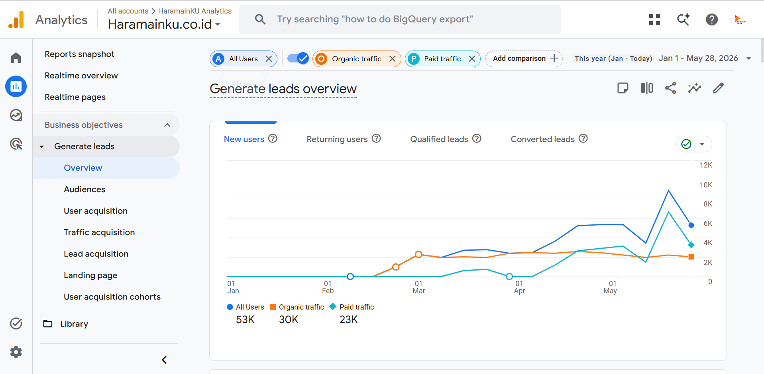Remove the All Users comparison

coord(269,59)
